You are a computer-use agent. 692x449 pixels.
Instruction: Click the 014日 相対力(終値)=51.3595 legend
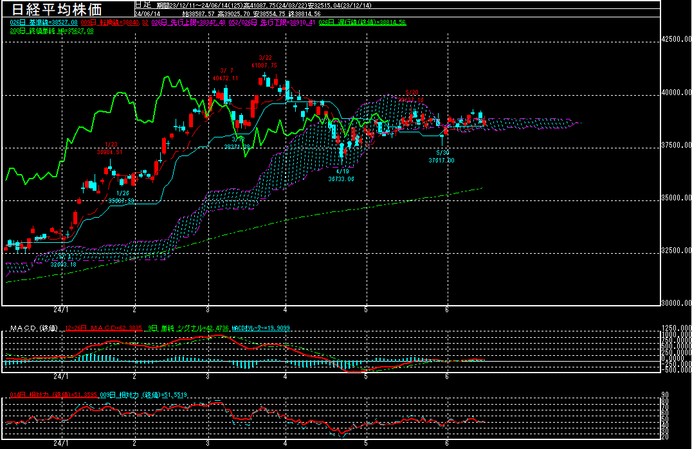(53, 395)
